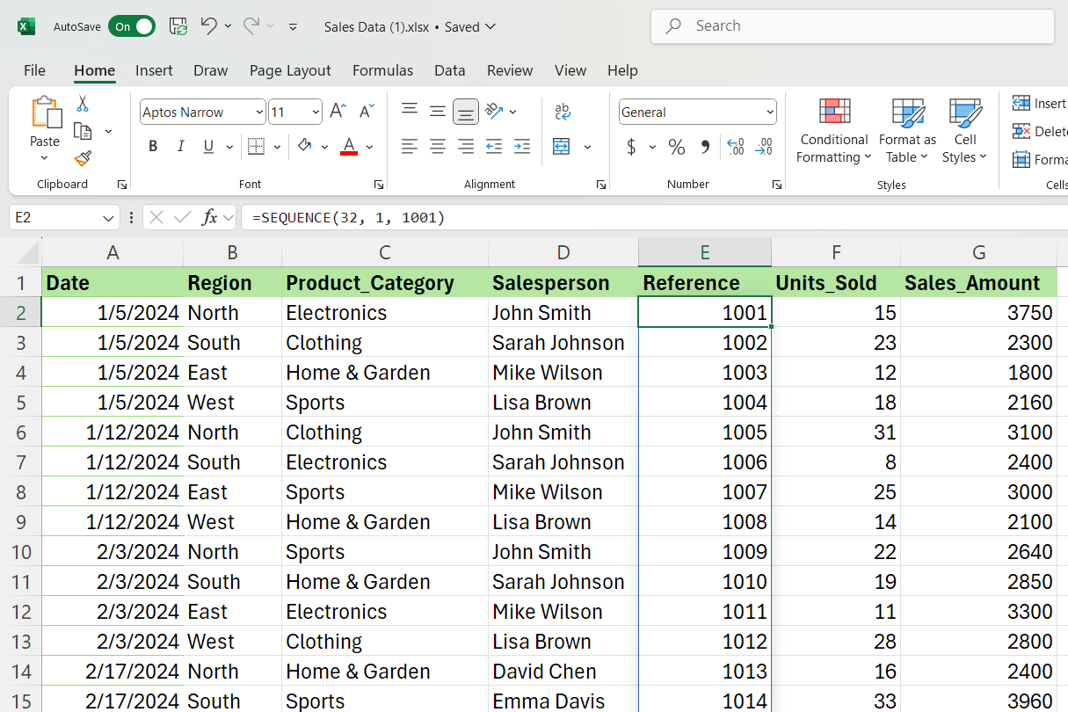Click the Format as Table button
The width and height of the screenshot is (1068, 712).
point(907,132)
